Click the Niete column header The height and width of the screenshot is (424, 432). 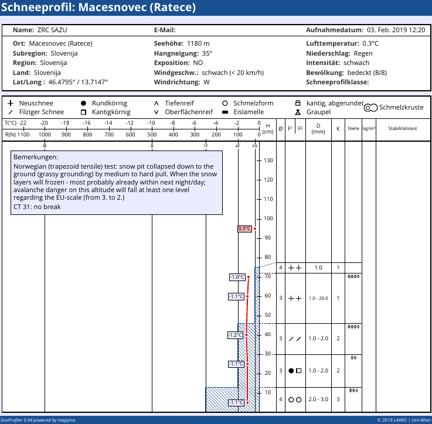pyautogui.click(x=353, y=128)
